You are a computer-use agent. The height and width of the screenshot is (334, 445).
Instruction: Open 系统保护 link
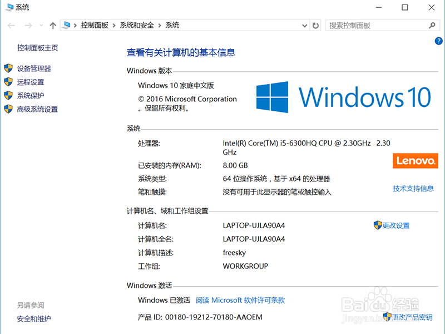(x=31, y=95)
